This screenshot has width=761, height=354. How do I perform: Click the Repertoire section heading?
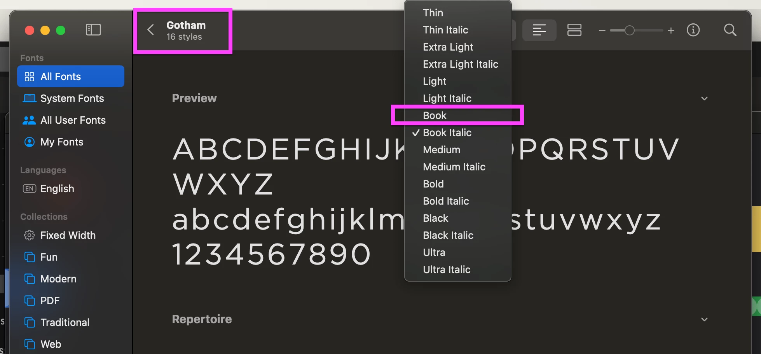tap(202, 319)
